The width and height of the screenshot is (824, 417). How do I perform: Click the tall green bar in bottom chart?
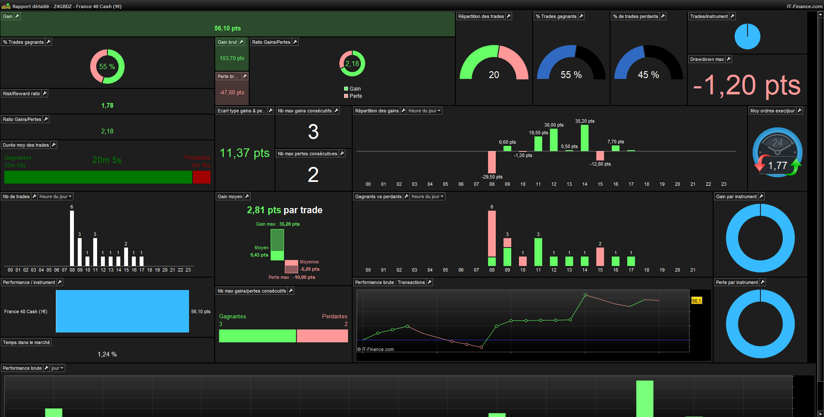pos(644,399)
